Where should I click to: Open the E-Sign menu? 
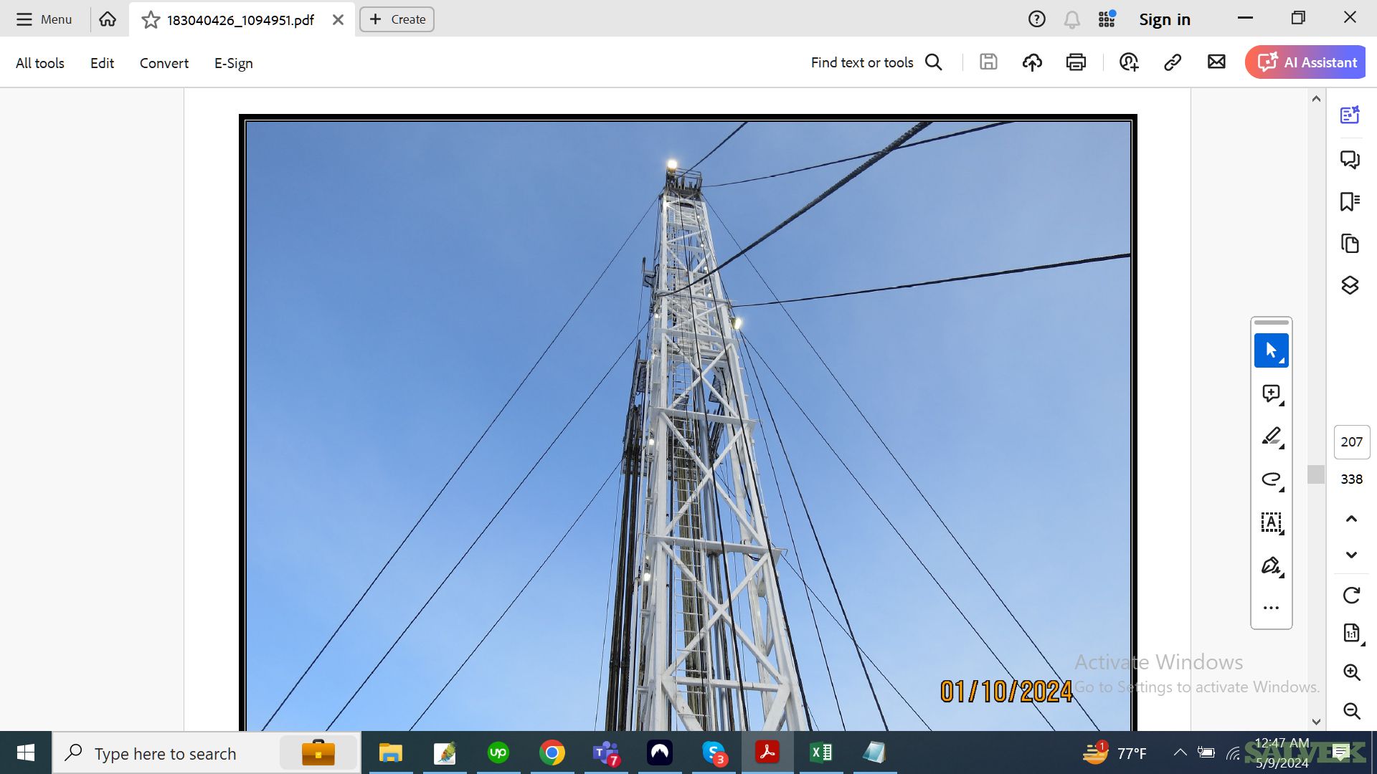click(234, 63)
